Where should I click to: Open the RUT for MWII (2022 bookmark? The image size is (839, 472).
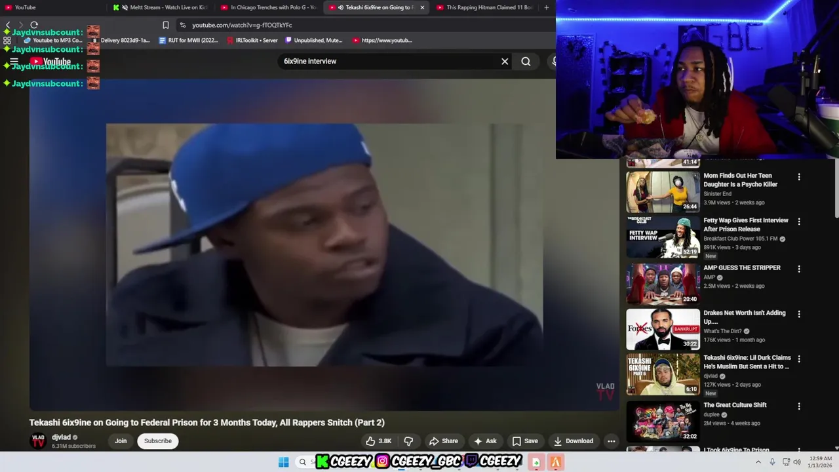click(189, 40)
